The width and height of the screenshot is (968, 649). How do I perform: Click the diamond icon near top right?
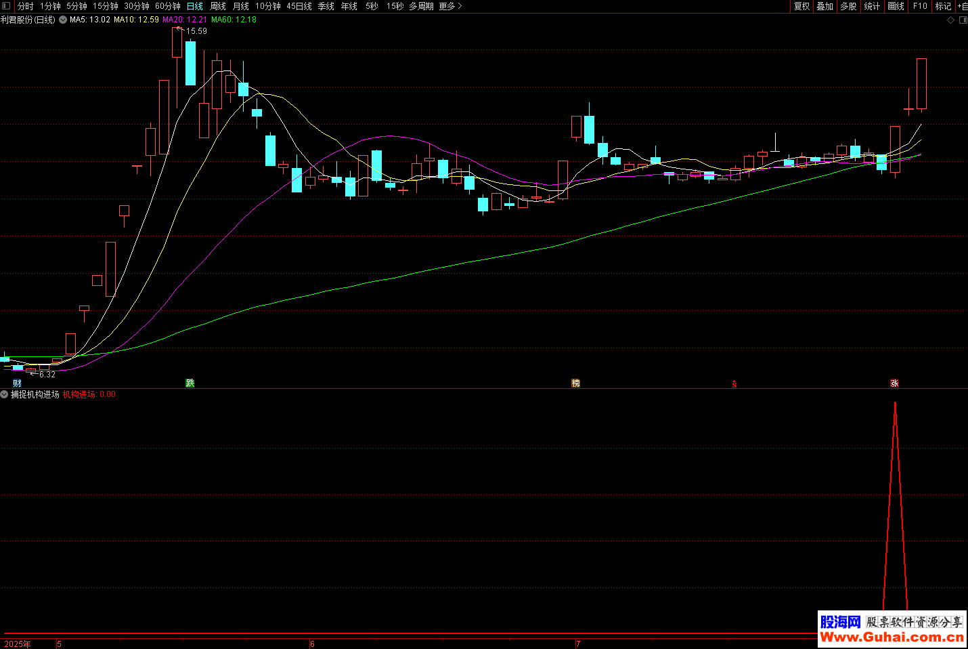pyautogui.click(x=950, y=20)
